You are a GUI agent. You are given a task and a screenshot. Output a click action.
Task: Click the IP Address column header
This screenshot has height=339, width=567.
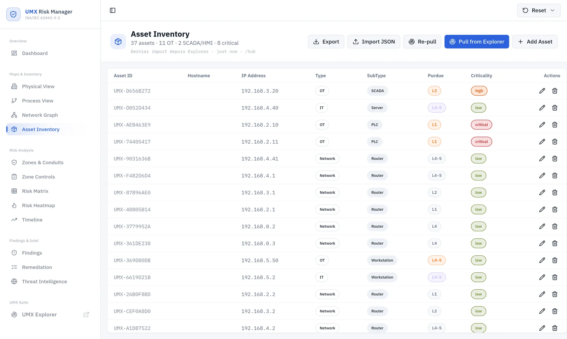253,76
